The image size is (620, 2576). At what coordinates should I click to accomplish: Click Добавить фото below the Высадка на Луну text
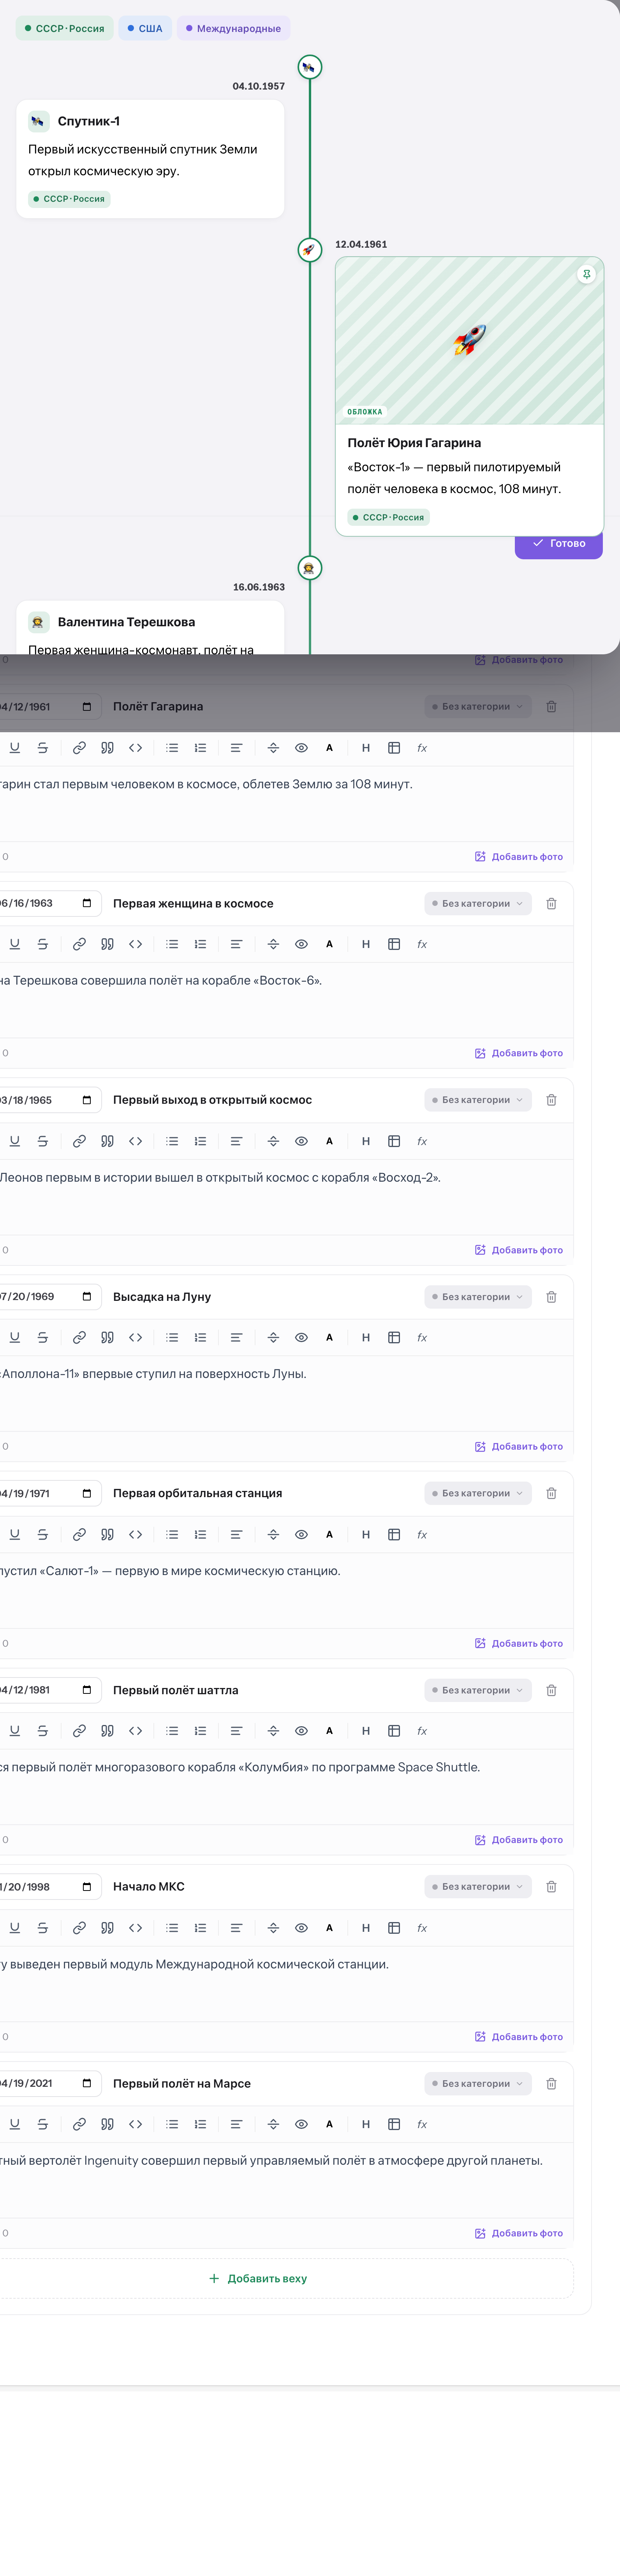(x=519, y=1447)
